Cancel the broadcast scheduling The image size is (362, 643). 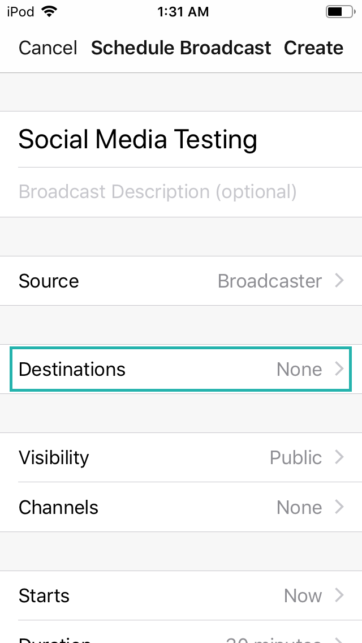(48, 48)
